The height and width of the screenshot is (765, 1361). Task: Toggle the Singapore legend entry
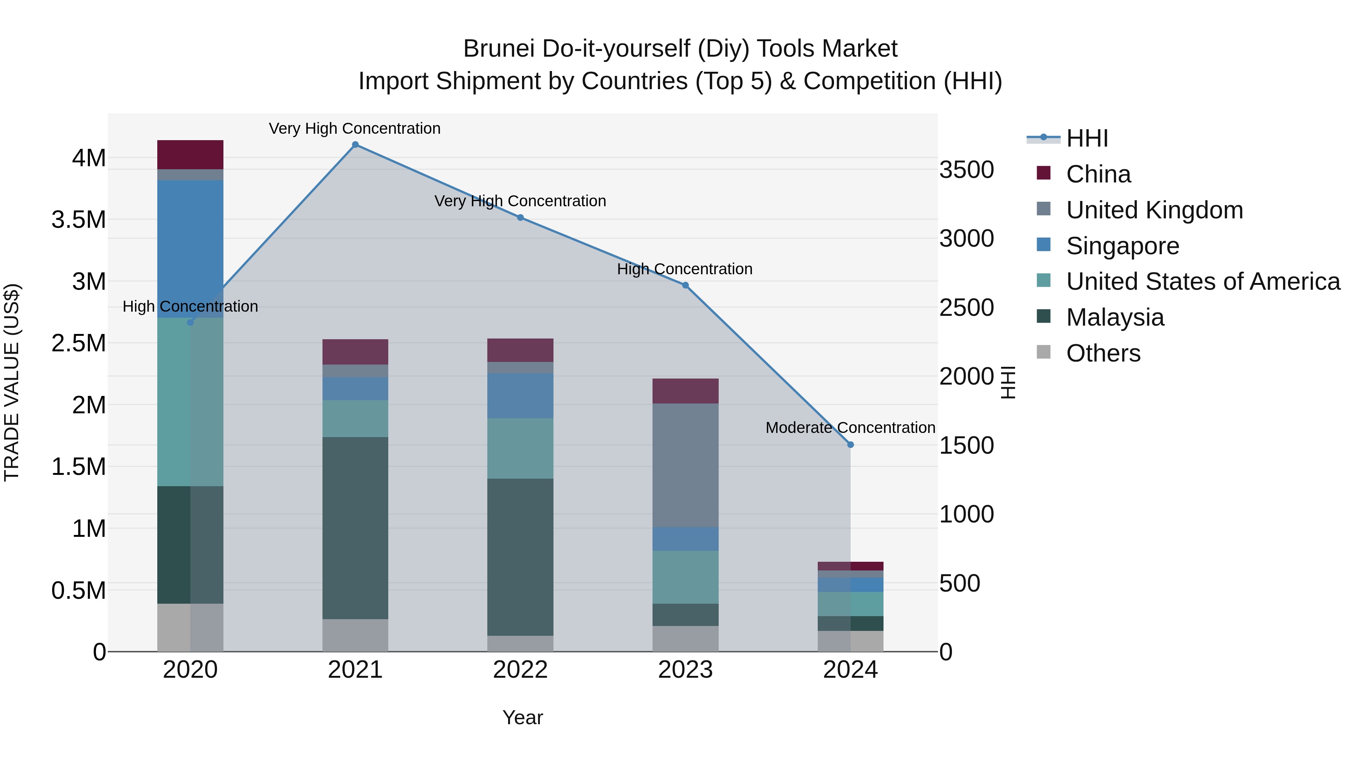(1107, 246)
